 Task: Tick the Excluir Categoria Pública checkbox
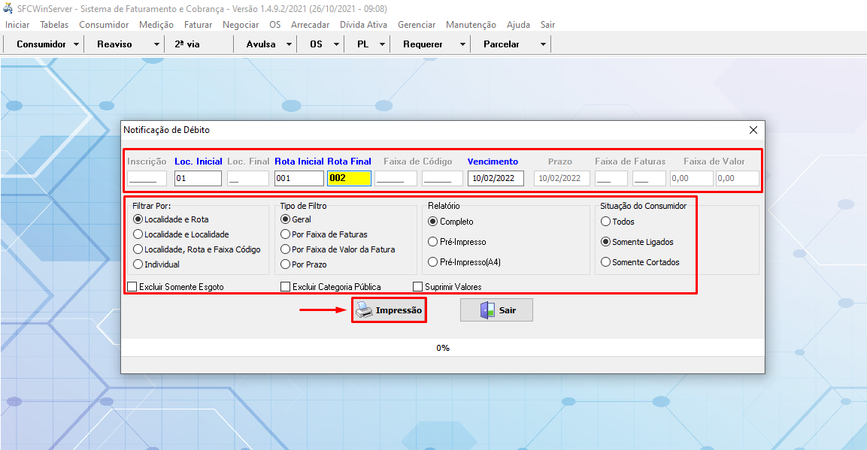[x=286, y=286]
